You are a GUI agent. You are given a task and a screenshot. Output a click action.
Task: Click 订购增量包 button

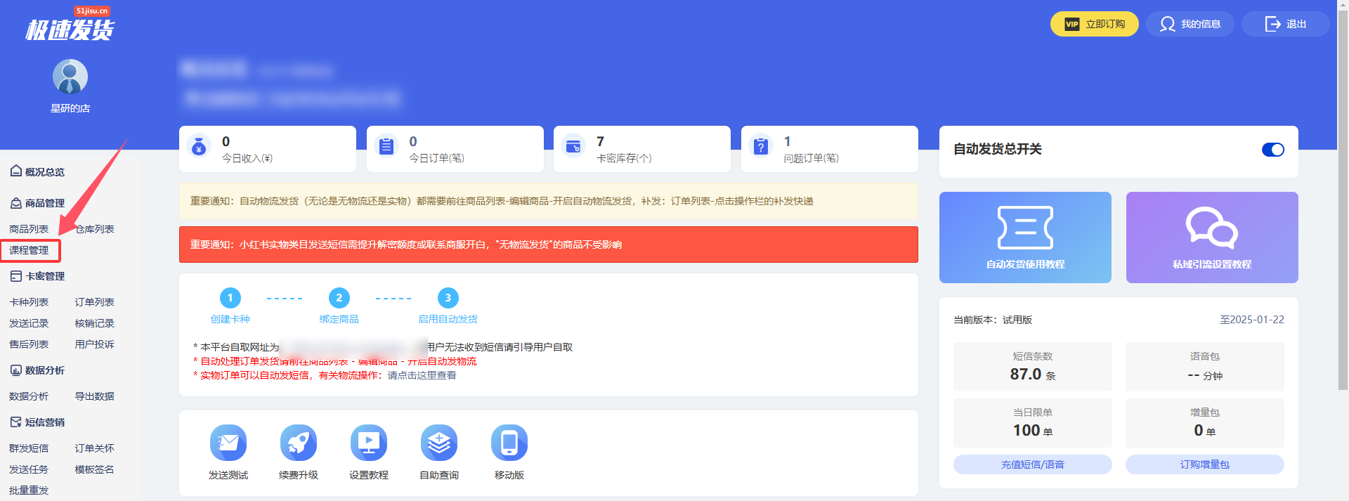[1204, 464]
